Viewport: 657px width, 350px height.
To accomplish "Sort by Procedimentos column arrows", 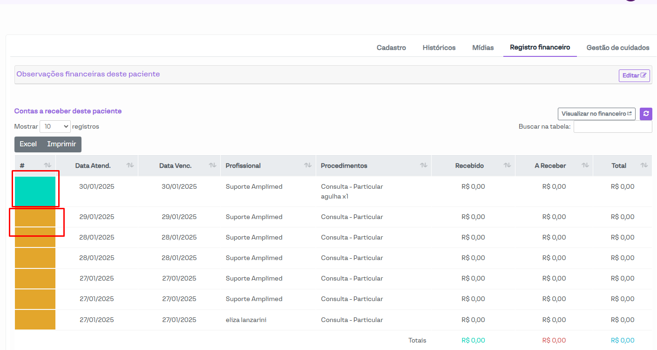I will click(x=423, y=165).
